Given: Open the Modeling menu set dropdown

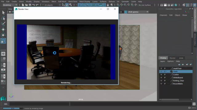Looking at the screenshot, I should pos(10,5).
